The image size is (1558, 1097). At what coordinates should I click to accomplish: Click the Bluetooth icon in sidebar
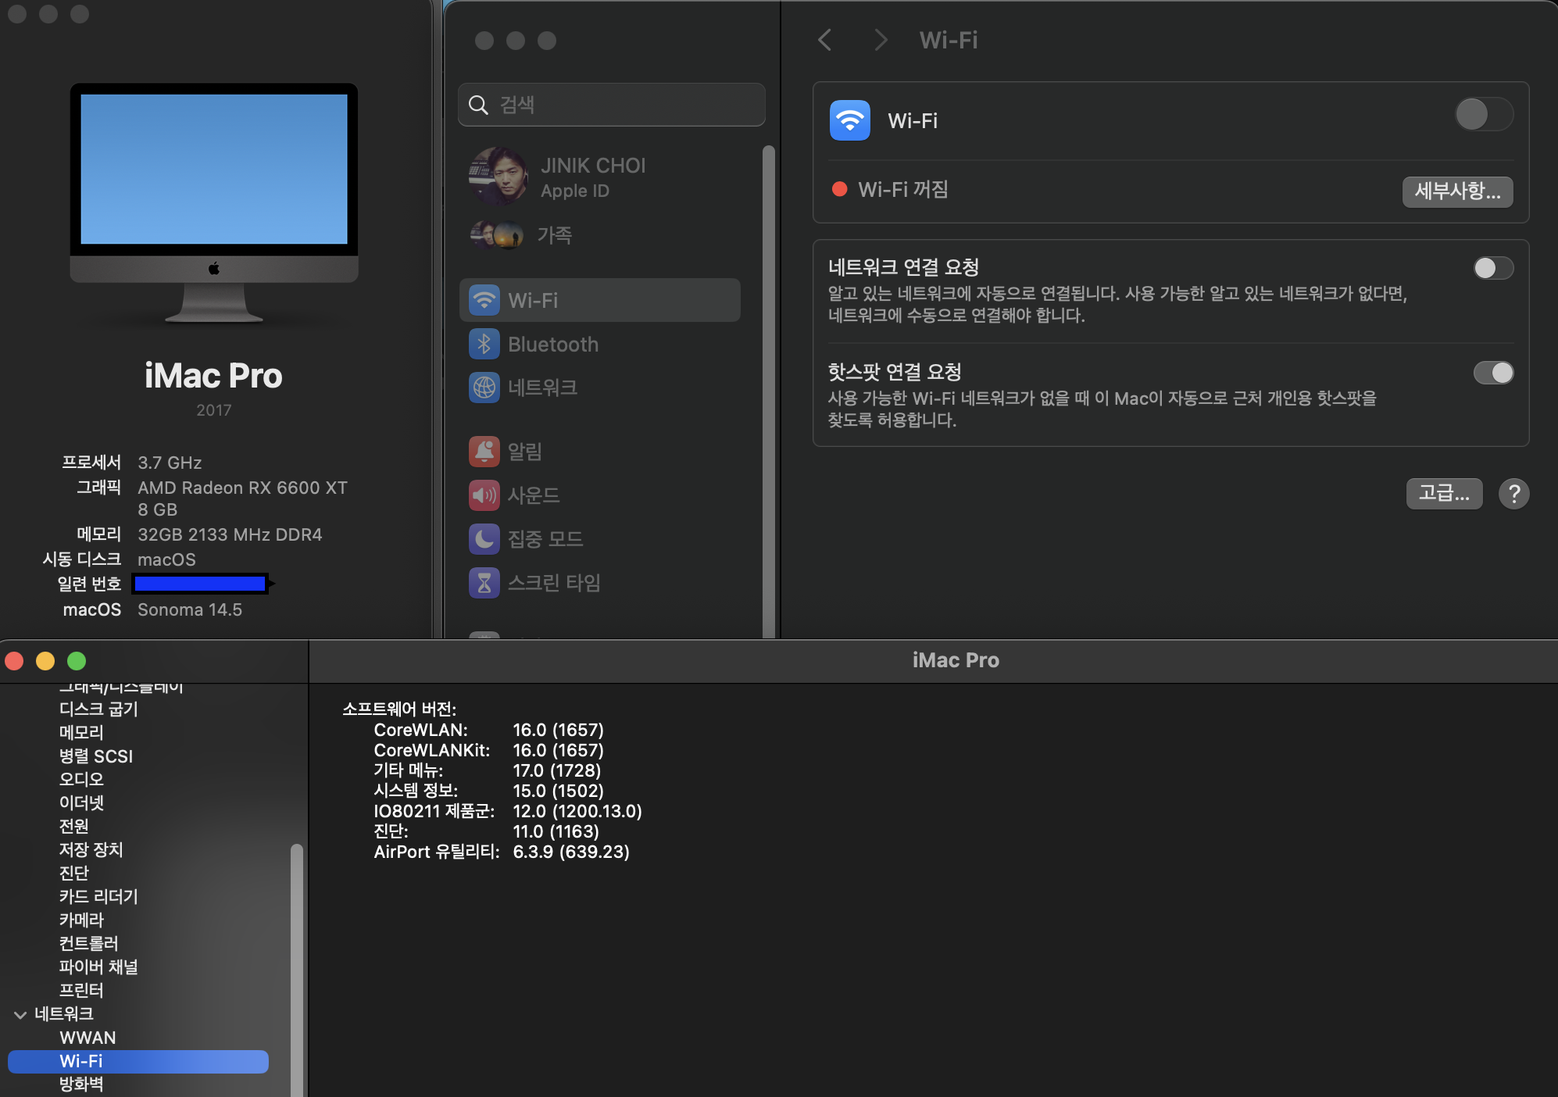click(484, 344)
